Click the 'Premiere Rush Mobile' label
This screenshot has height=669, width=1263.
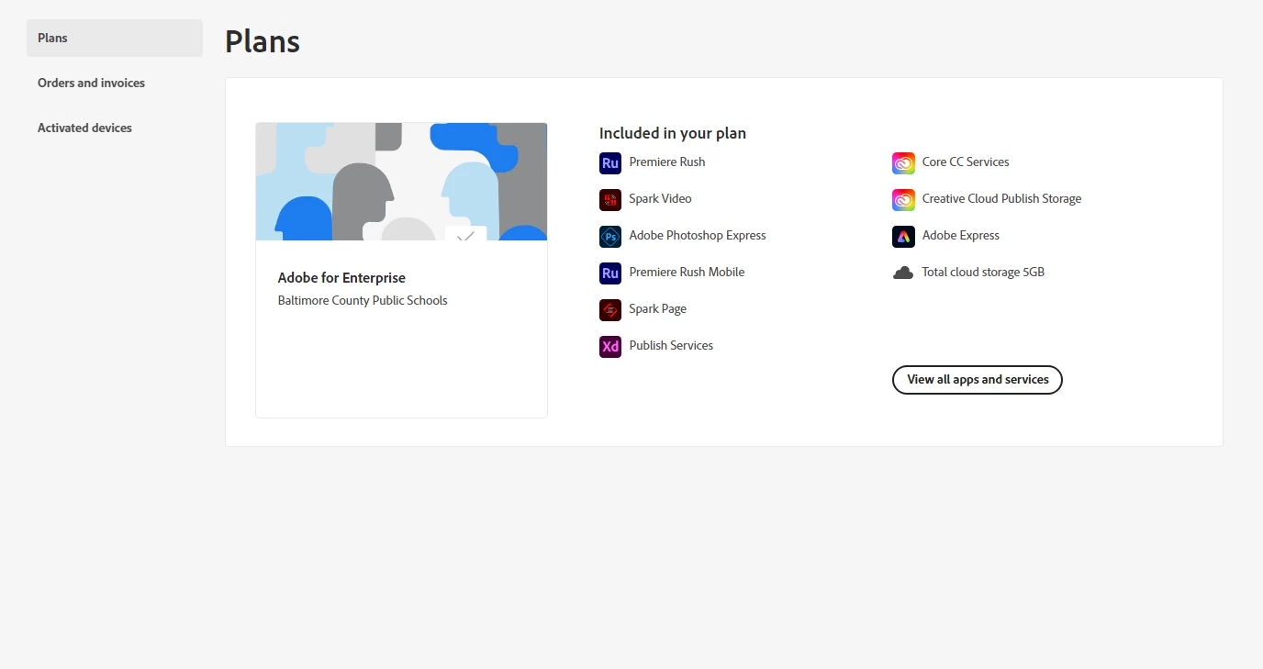coord(687,272)
